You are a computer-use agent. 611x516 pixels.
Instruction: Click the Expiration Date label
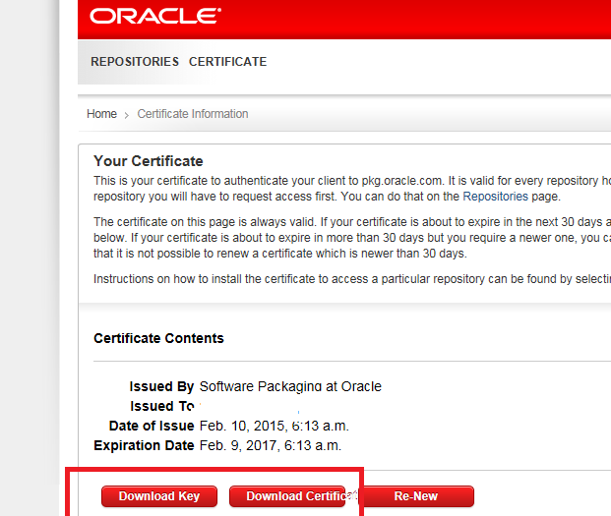coord(144,445)
